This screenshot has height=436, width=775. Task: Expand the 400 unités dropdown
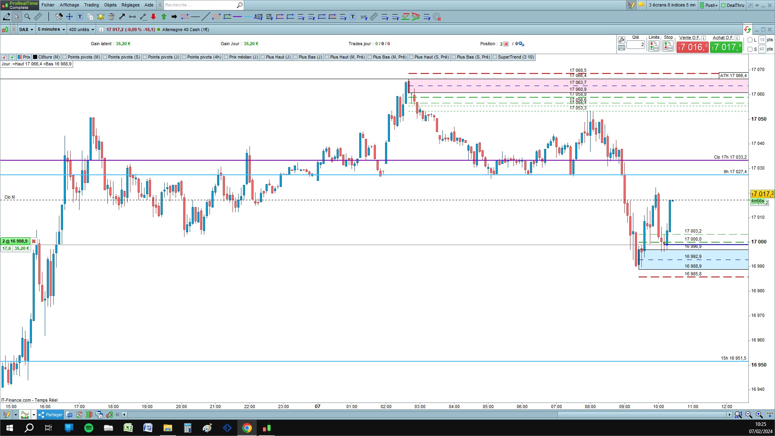[x=81, y=29]
